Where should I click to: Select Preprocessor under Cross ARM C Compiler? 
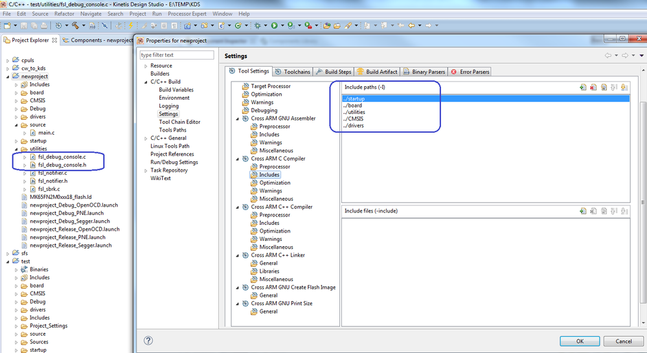pyautogui.click(x=275, y=167)
